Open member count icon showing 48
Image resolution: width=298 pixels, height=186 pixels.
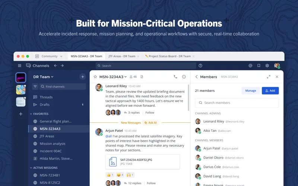pos(133,77)
